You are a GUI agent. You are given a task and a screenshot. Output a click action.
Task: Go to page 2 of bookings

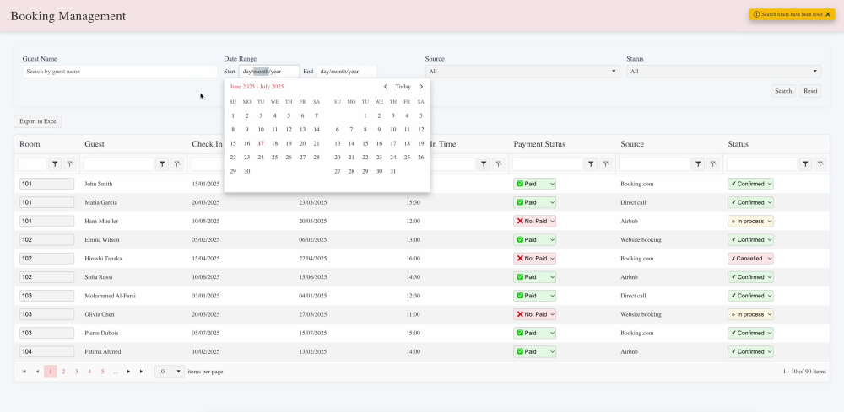click(63, 372)
